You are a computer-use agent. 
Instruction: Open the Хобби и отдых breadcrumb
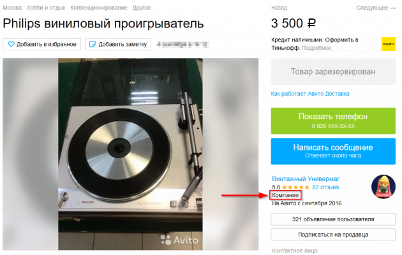[x=46, y=8]
